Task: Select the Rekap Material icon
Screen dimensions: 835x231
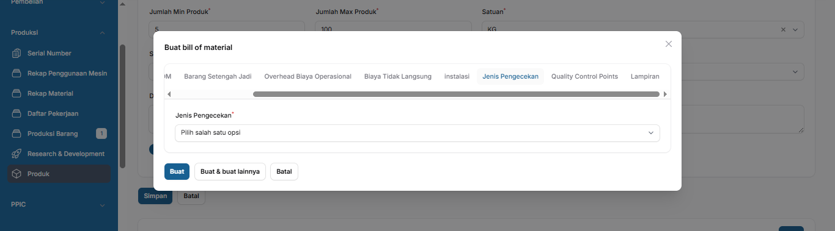Action: pyautogui.click(x=17, y=94)
